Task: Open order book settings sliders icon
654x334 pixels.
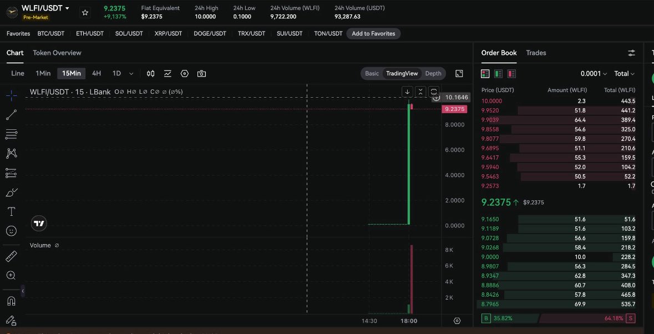Action: click(x=631, y=53)
